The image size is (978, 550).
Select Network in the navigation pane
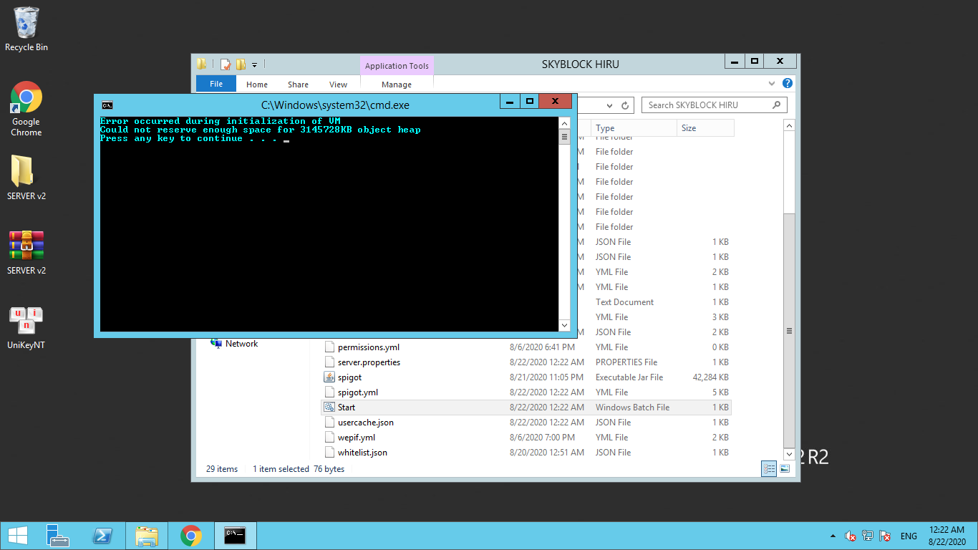point(241,344)
